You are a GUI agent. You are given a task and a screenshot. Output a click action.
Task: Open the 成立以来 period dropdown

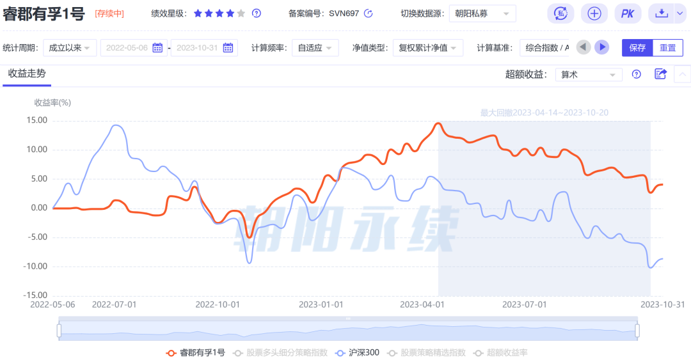point(70,47)
